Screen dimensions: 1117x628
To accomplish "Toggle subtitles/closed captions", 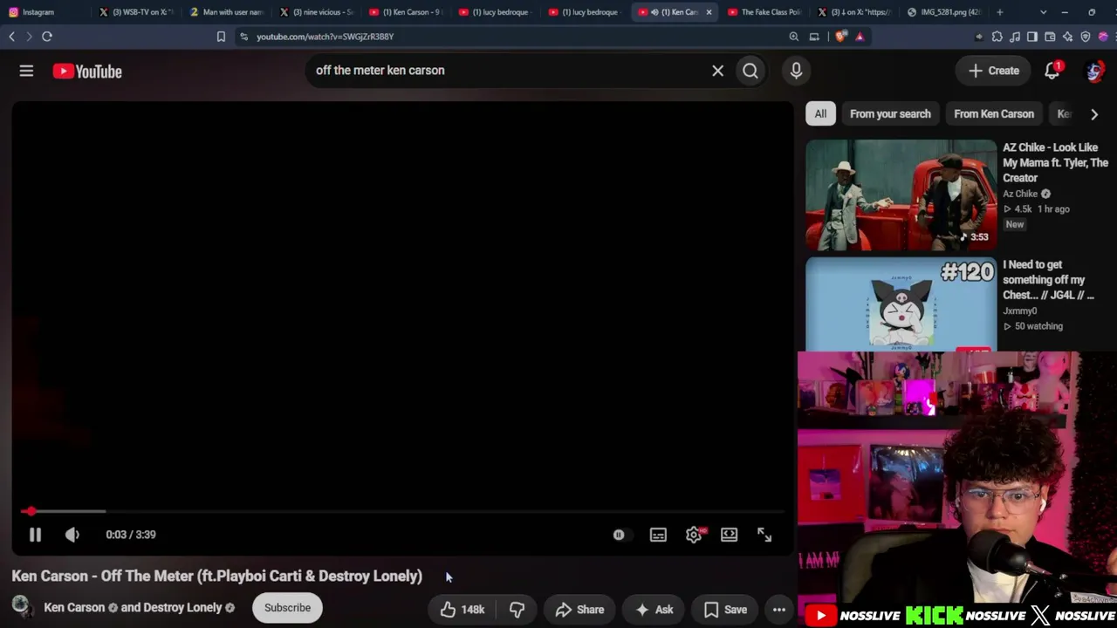I will point(658,535).
